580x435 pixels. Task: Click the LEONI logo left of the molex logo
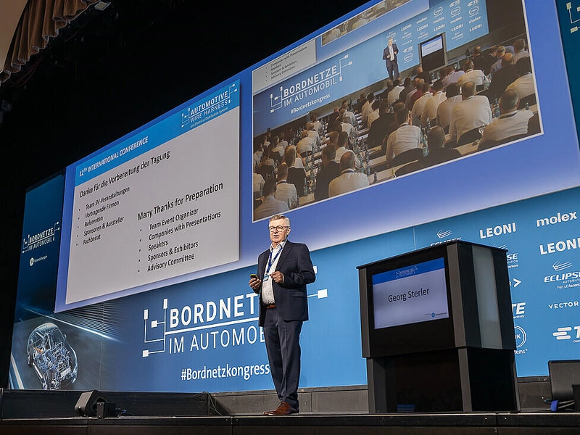497,231
